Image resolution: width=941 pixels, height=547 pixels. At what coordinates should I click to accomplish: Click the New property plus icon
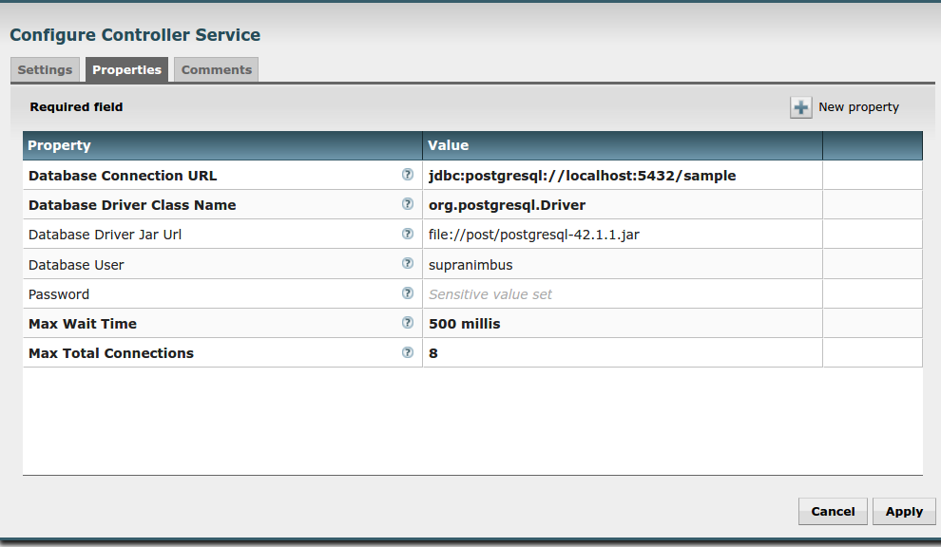point(800,107)
